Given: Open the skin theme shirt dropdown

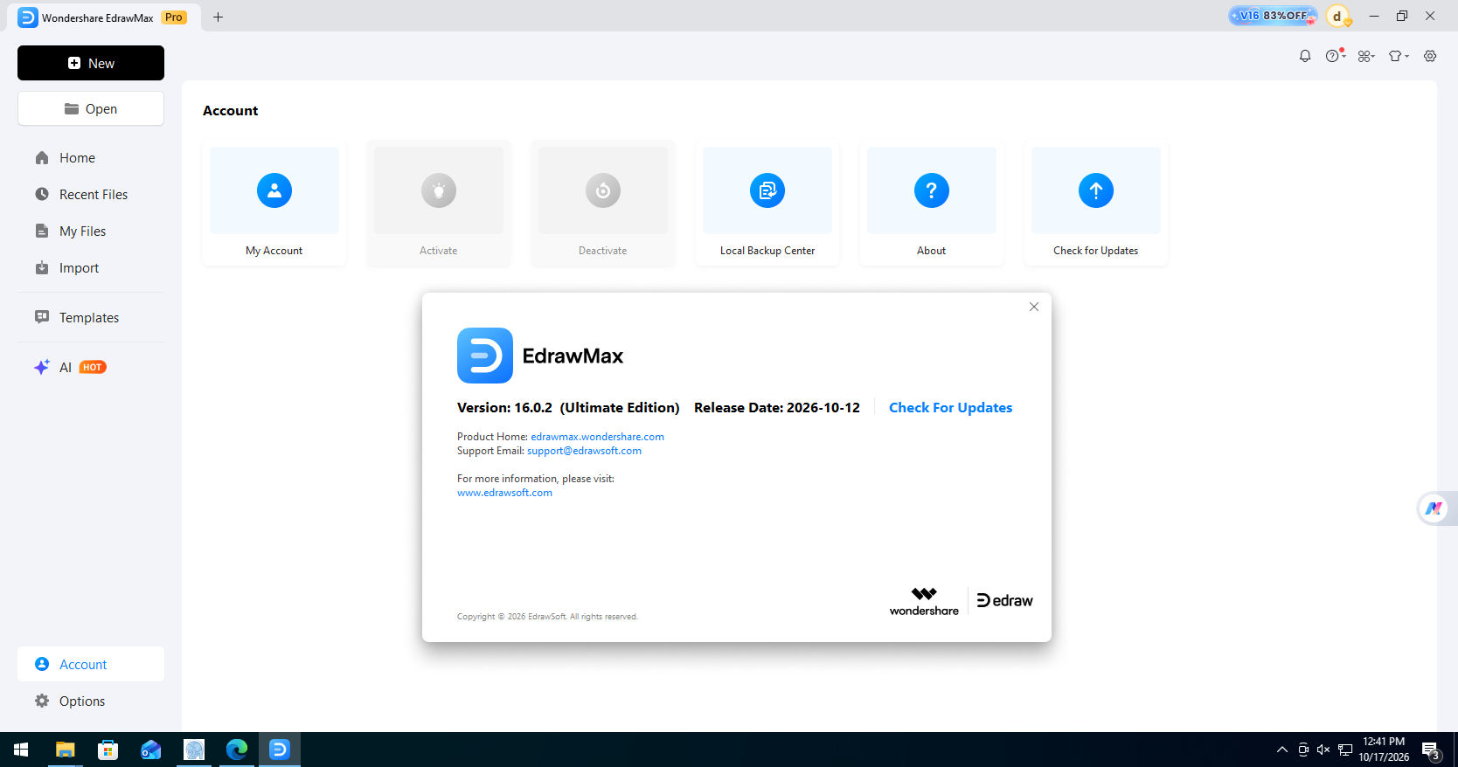Looking at the screenshot, I should 1399,56.
